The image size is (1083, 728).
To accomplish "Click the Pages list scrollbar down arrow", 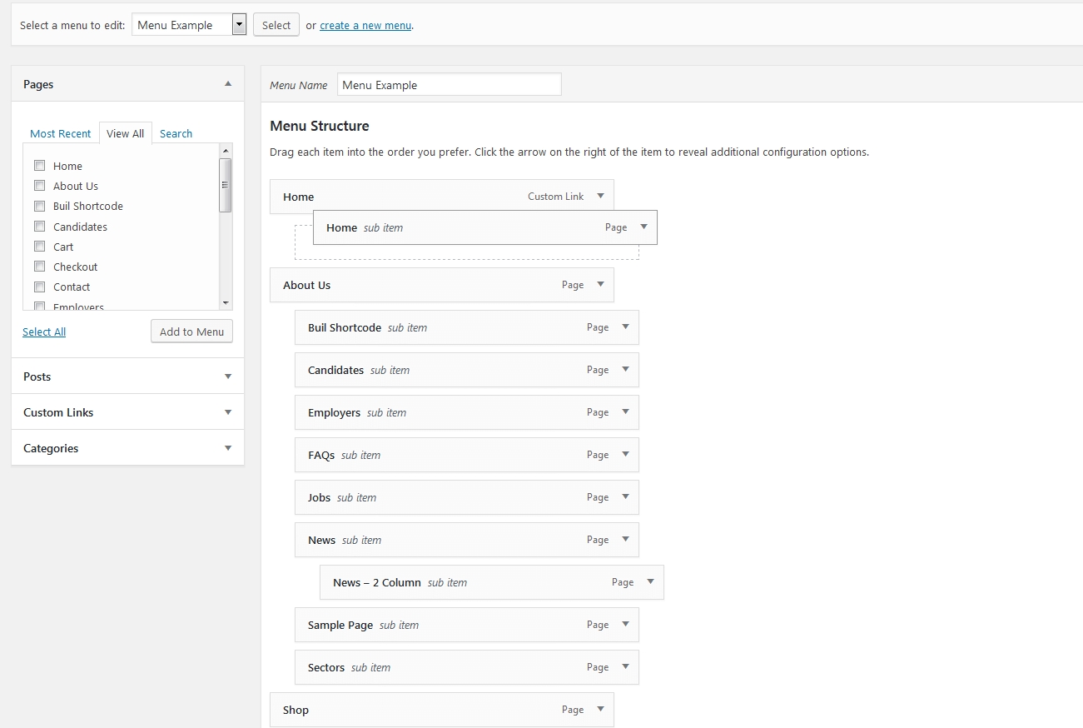I will pos(226,303).
